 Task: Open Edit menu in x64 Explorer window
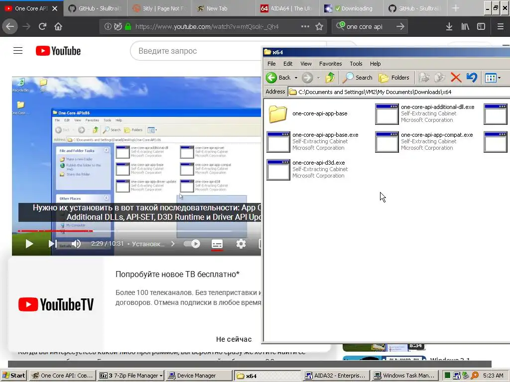287,64
